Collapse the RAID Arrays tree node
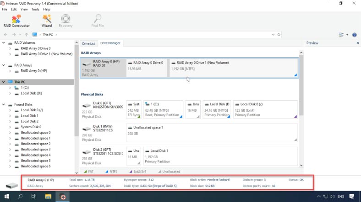Screen dimensions: 361x202 click(4, 65)
